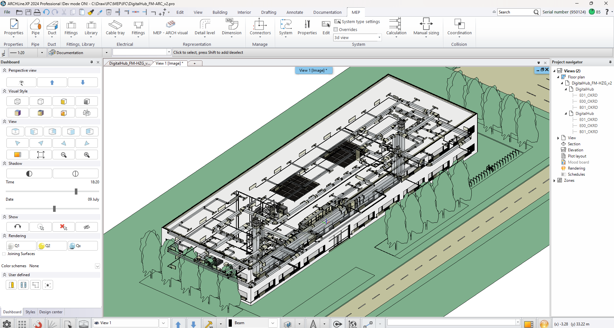Switch to the MEP ribbon tab

point(356,12)
